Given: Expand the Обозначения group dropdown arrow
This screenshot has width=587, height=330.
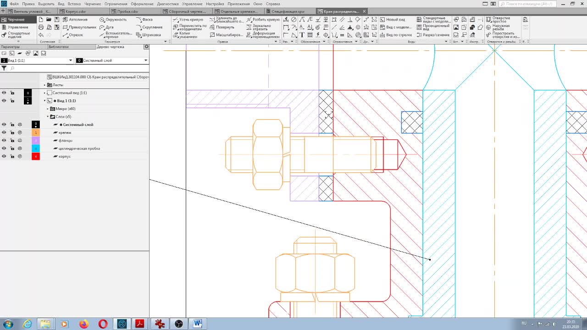Looking at the screenshot, I should 324,42.
